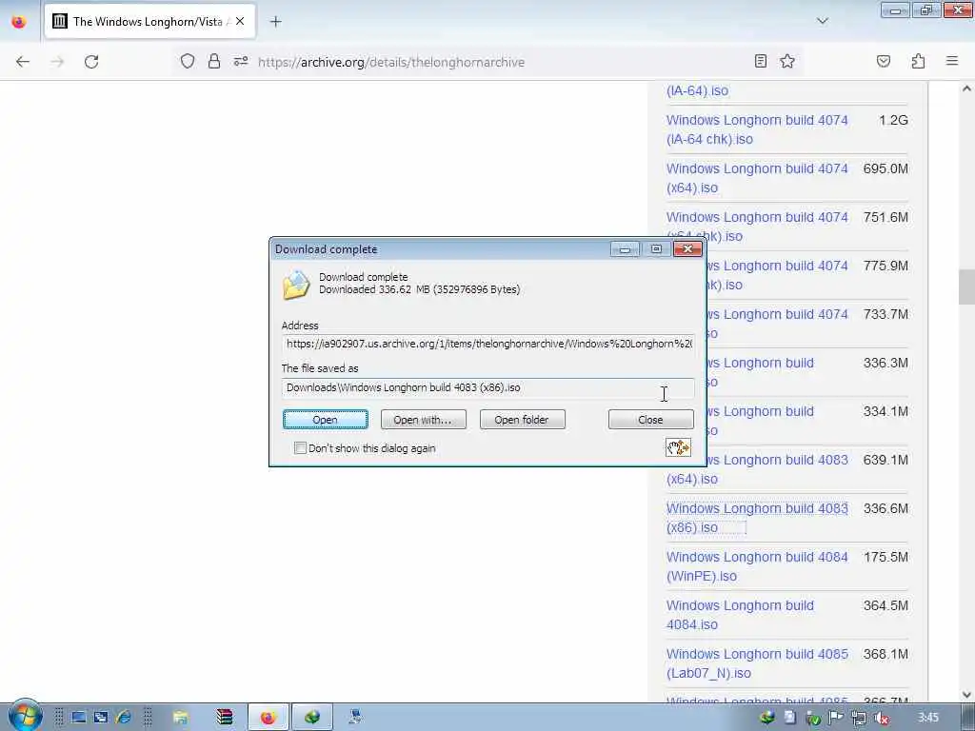The image size is (975, 731).
Task: Click Switch between windows quick launch icon
Action: (x=101, y=718)
